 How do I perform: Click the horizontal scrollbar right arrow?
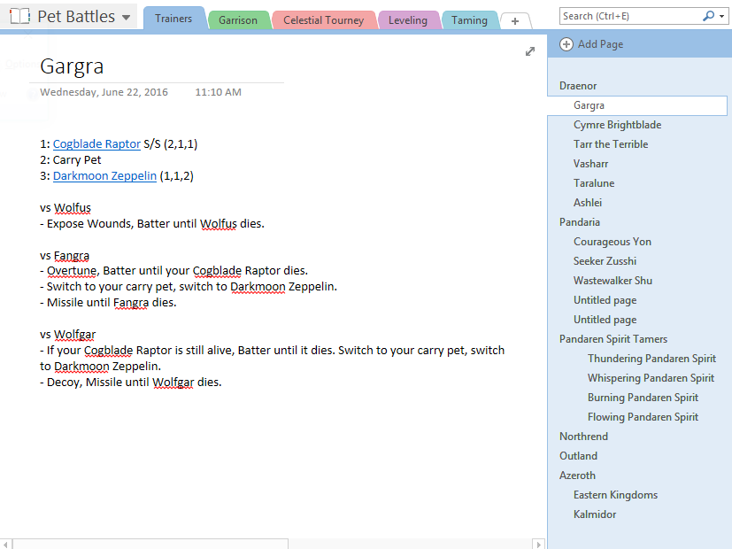pyautogui.click(x=538, y=544)
